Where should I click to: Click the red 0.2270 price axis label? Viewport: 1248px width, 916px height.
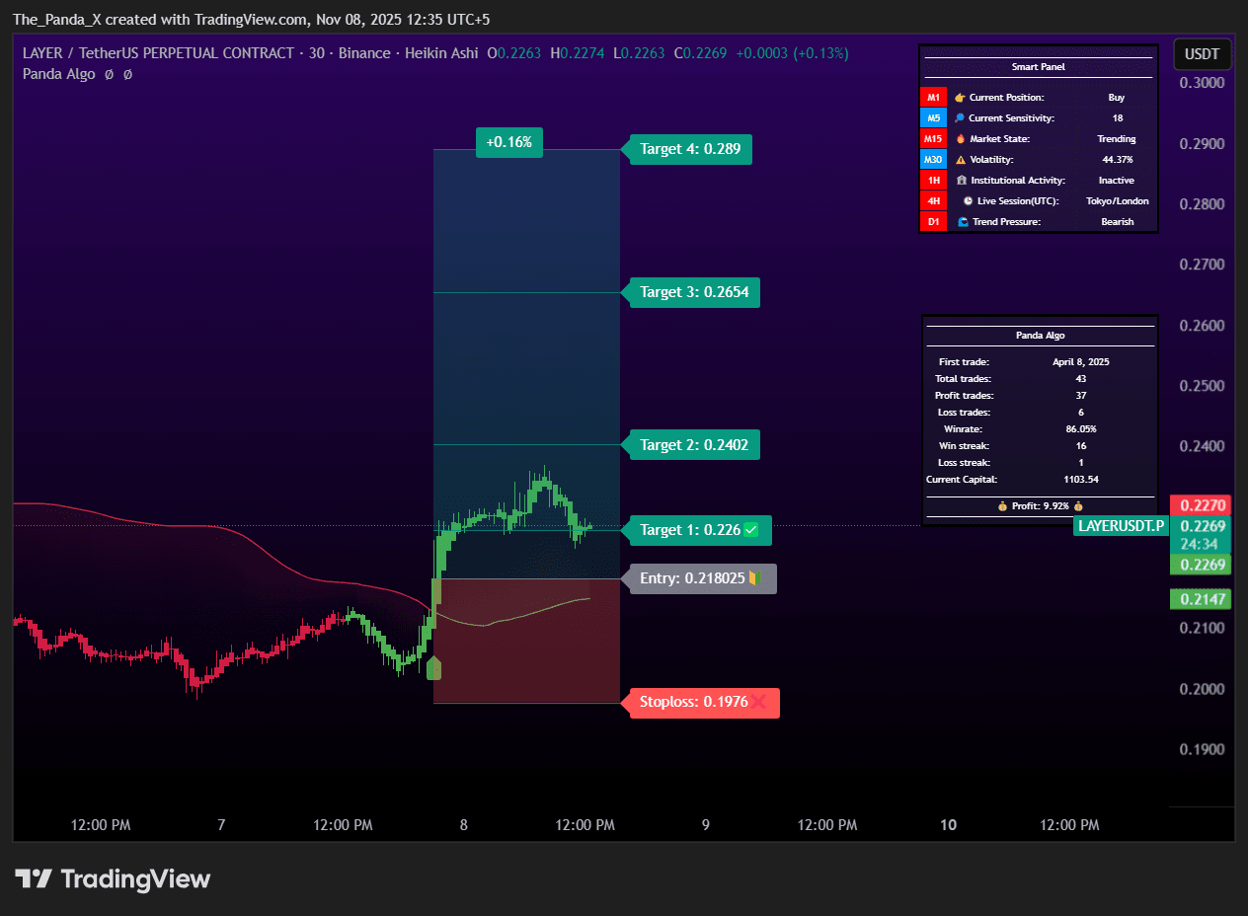(x=1201, y=505)
